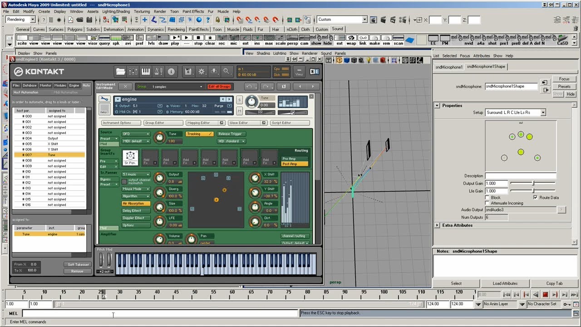The height and width of the screenshot is (327, 581).
Task: Click the 'spk' sound shelf icon
Action: 116,40
